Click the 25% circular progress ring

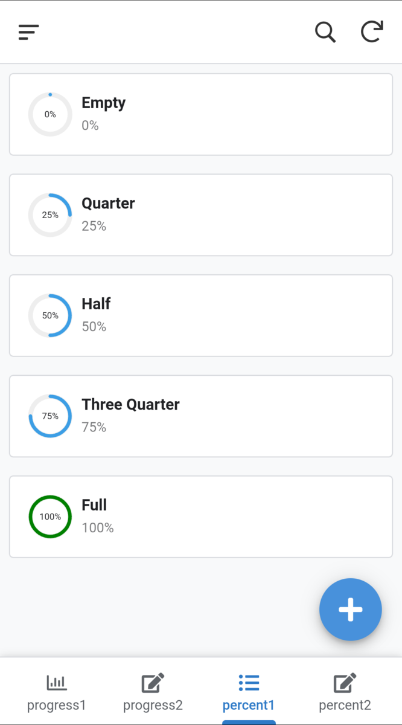pyautogui.click(x=50, y=215)
